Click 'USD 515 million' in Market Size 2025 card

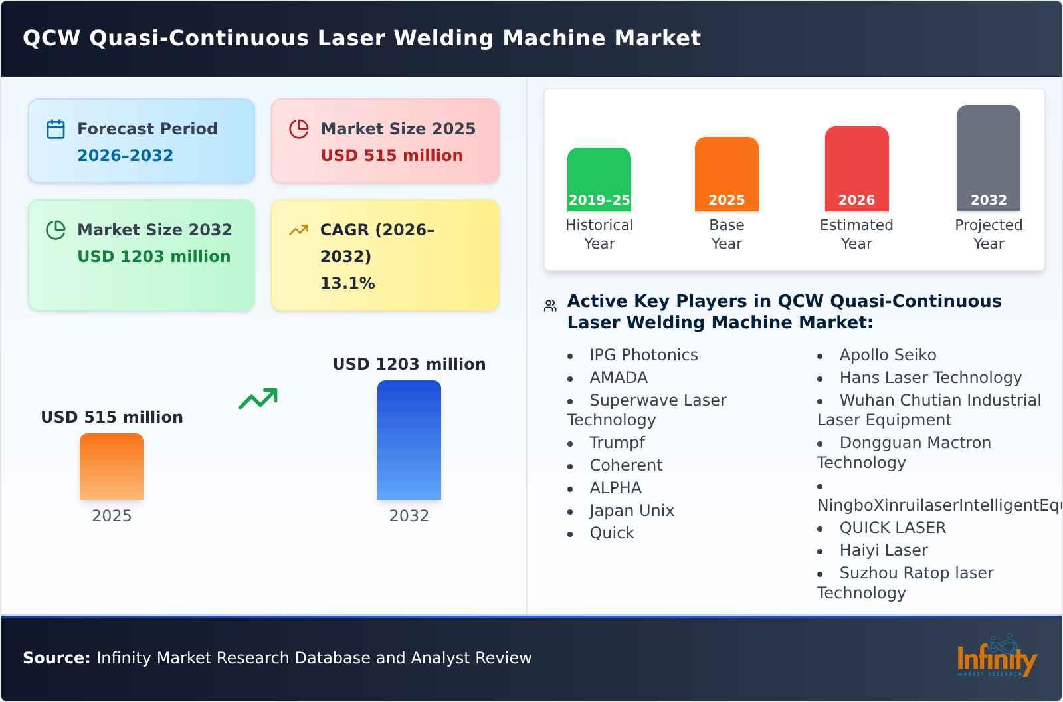(392, 156)
